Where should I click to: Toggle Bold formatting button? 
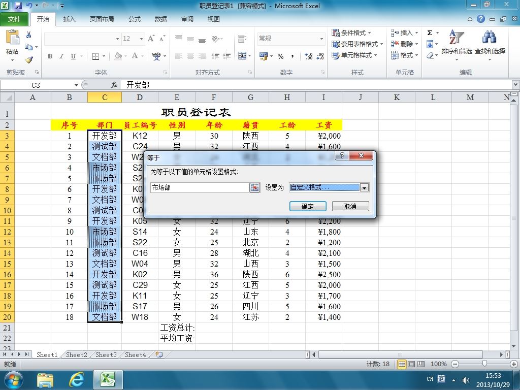click(x=50, y=56)
